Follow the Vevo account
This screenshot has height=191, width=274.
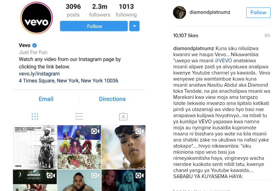pos(94,26)
